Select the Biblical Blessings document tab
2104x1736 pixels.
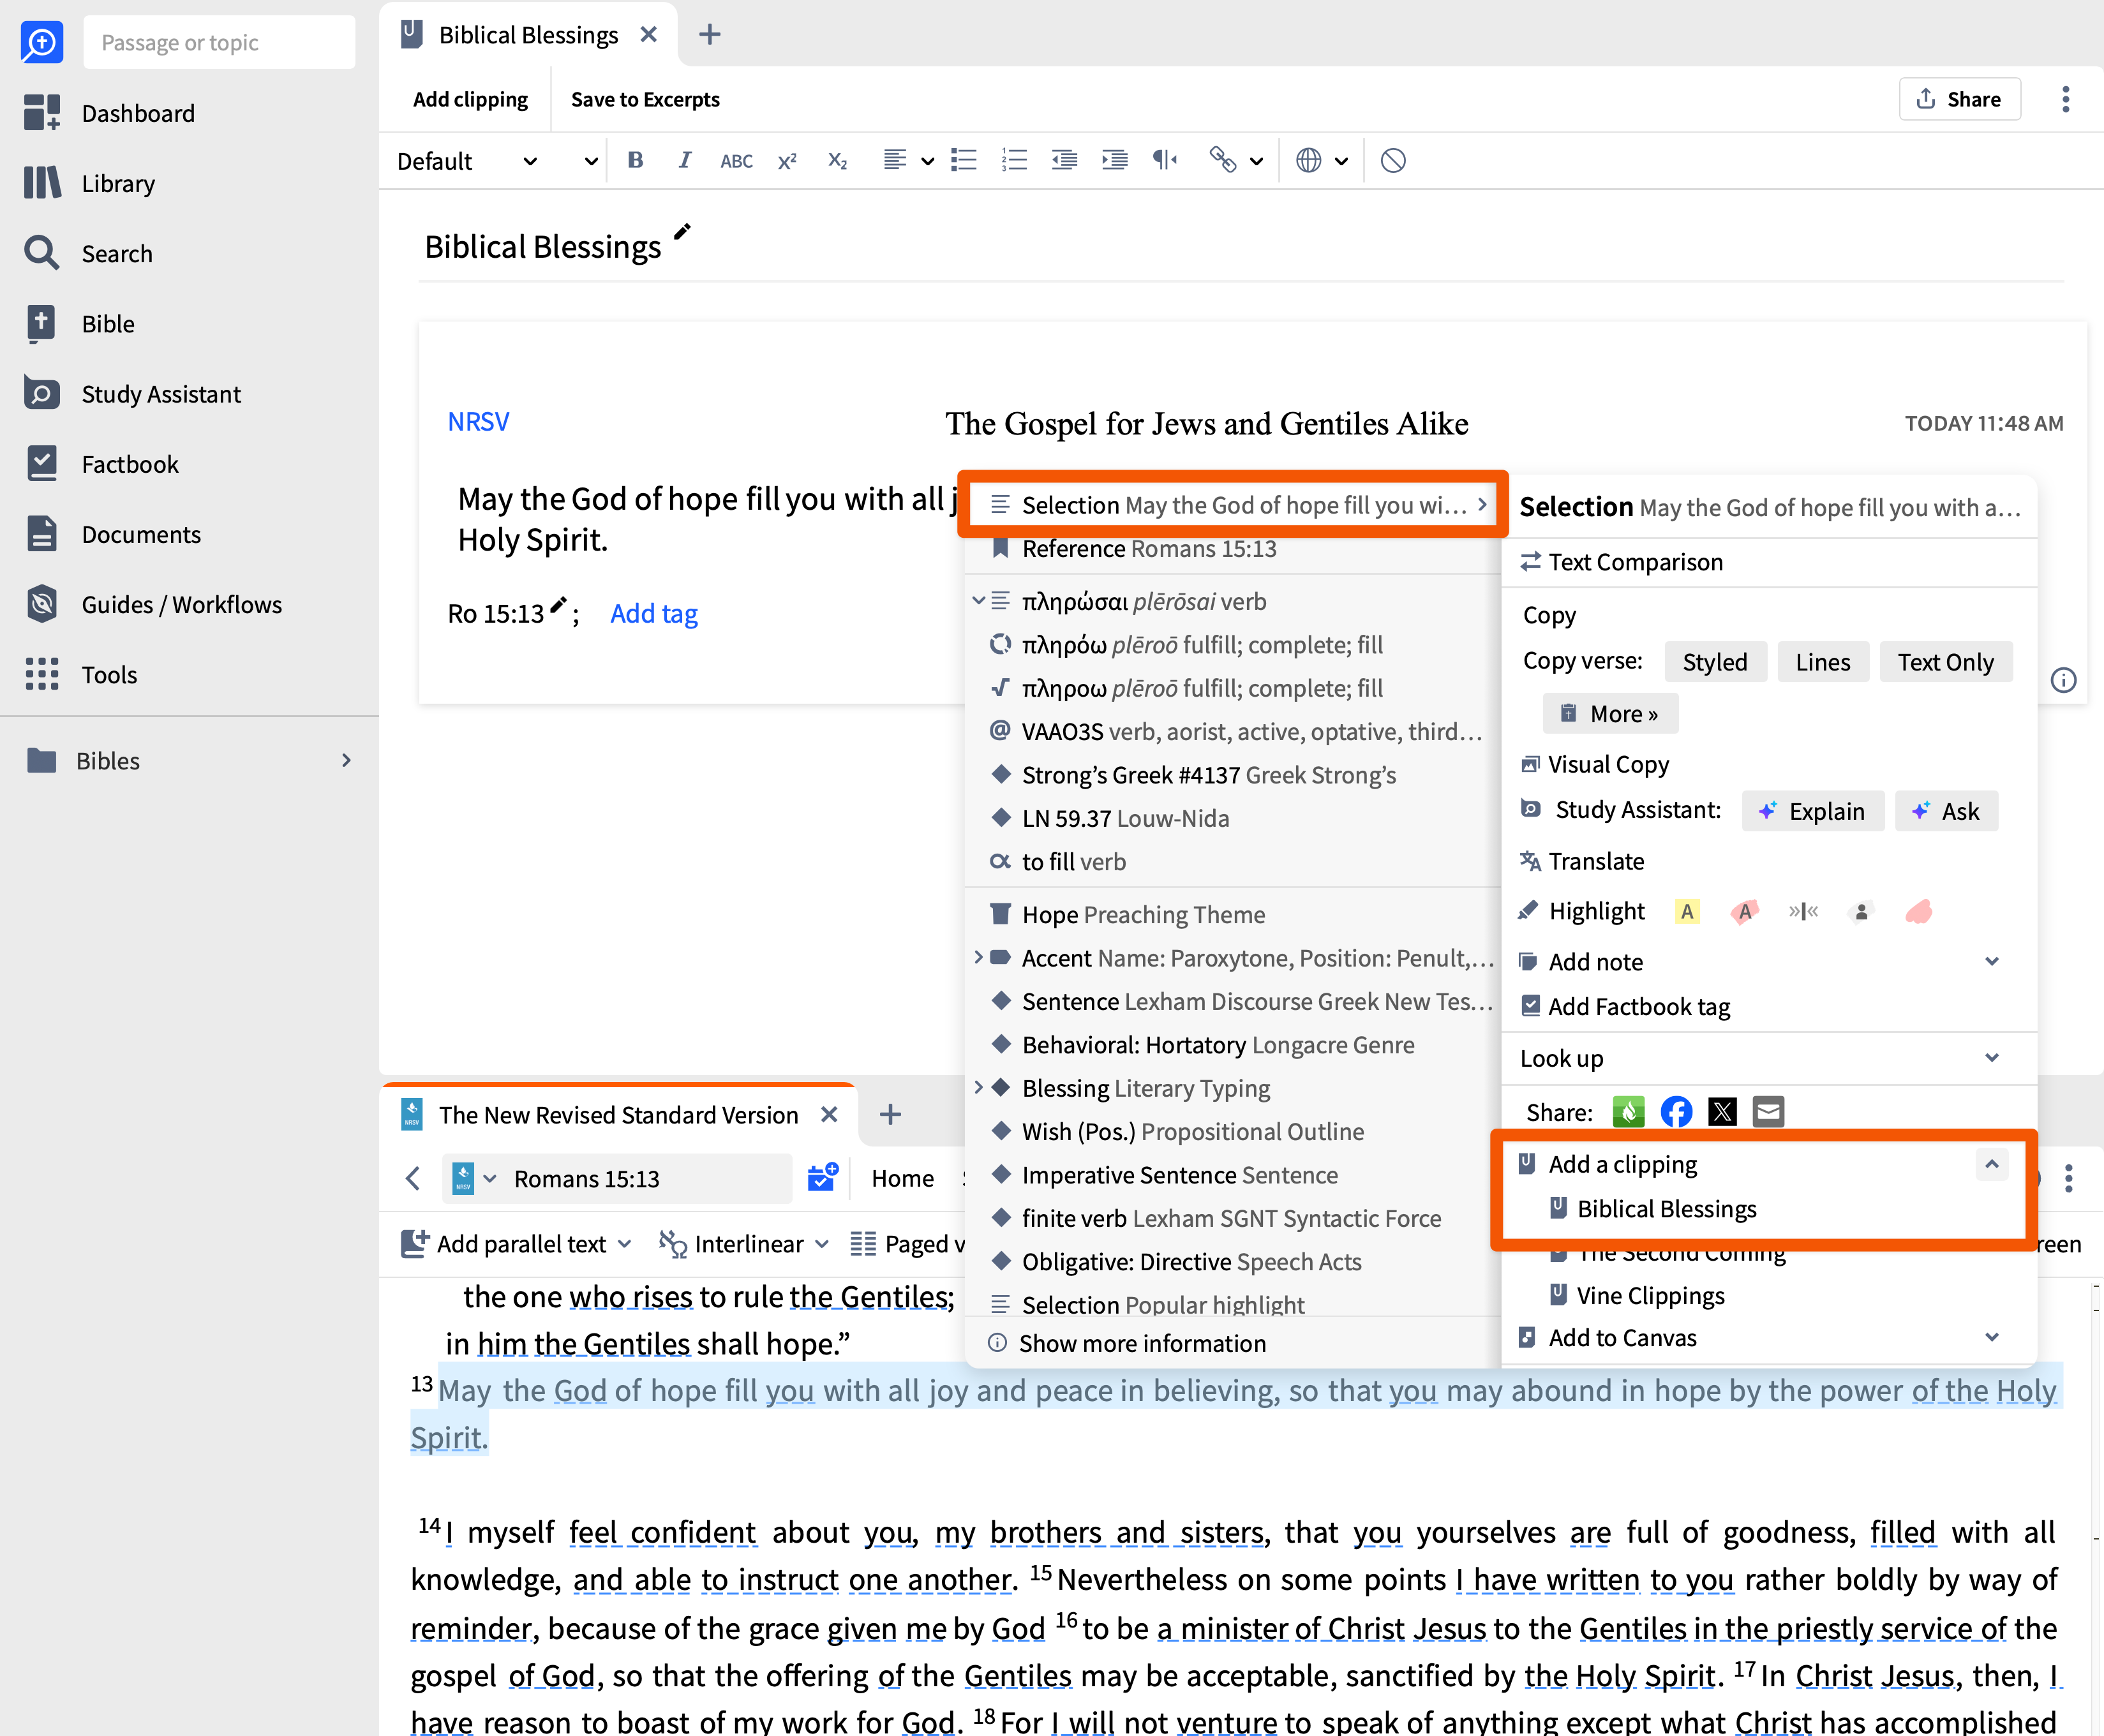528,35
